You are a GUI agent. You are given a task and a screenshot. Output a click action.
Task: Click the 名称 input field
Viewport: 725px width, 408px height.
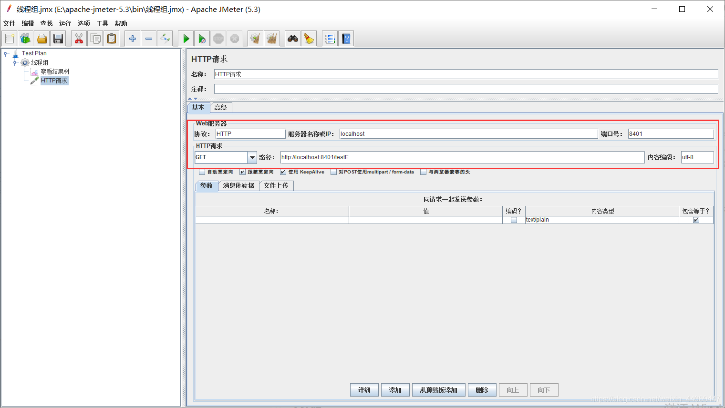point(466,74)
